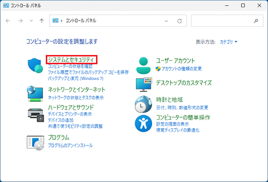The width and height of the screenshot is (268, 182).
Task: Click the breadcrumb separator arrow in address bar
Action: click(61, 21)
